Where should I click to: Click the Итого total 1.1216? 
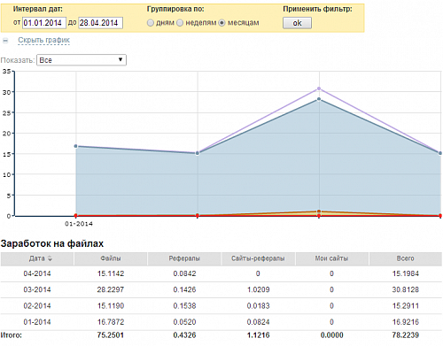point(259,335)
